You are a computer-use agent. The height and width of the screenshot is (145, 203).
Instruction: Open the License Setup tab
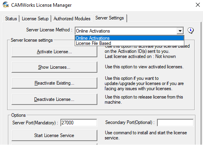[35, 19]
